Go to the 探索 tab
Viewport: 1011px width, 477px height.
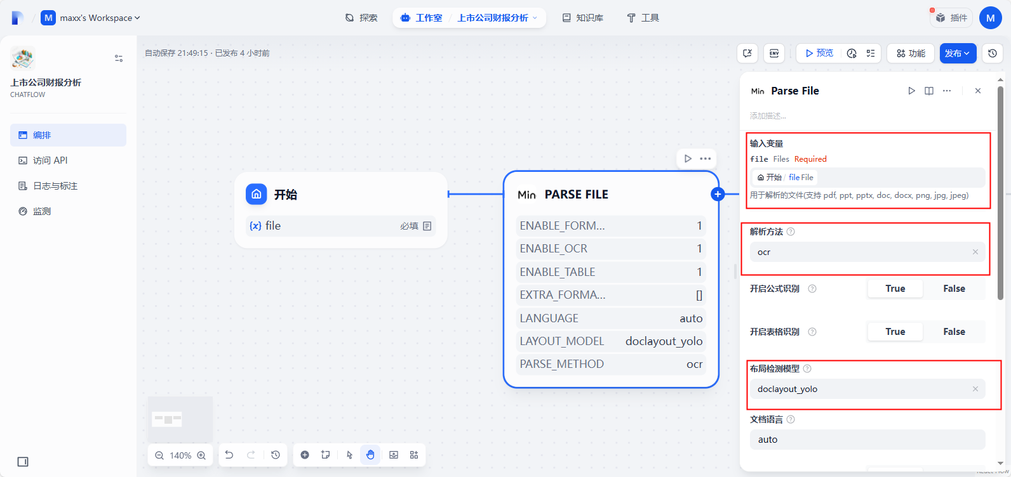point(361,18)
